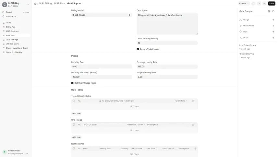The height and width of the screenshot is (157, 279).
Task: Select all rows in Tiered Hourly Rates
Action: click(x=74, y=101)
